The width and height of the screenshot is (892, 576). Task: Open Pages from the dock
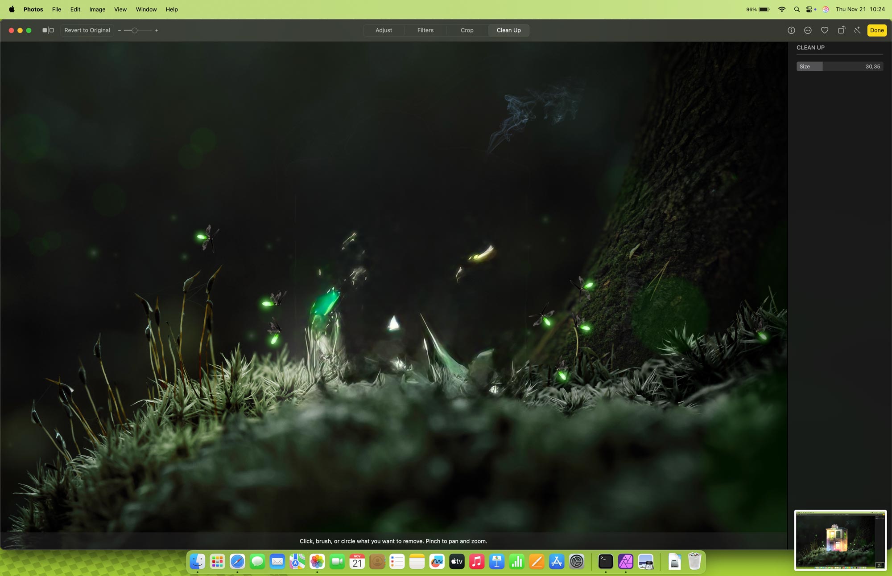(537, 561)
